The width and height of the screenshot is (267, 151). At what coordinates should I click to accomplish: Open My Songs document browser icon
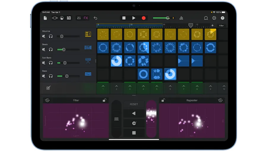45,18
